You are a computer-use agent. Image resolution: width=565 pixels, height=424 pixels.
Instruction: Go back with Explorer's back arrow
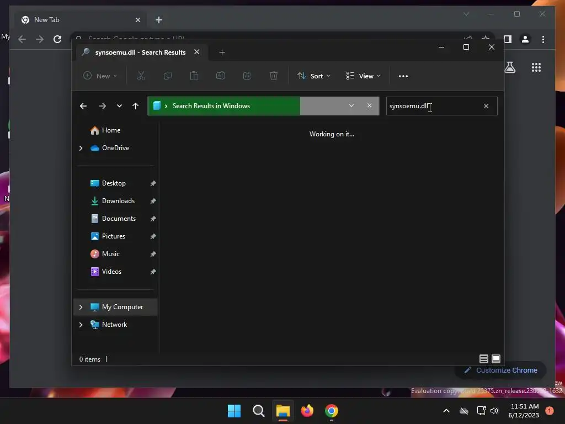coord(83,106)
